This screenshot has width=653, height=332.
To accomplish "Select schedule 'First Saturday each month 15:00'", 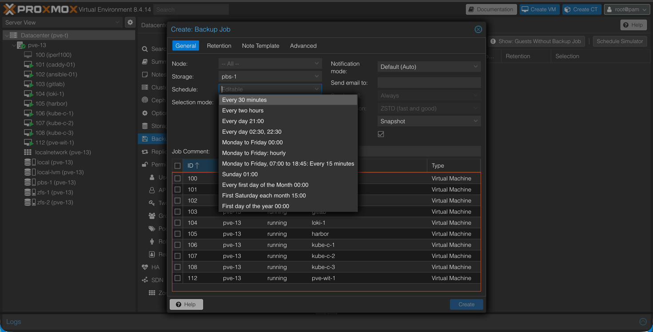I will [x=288, y=195].
